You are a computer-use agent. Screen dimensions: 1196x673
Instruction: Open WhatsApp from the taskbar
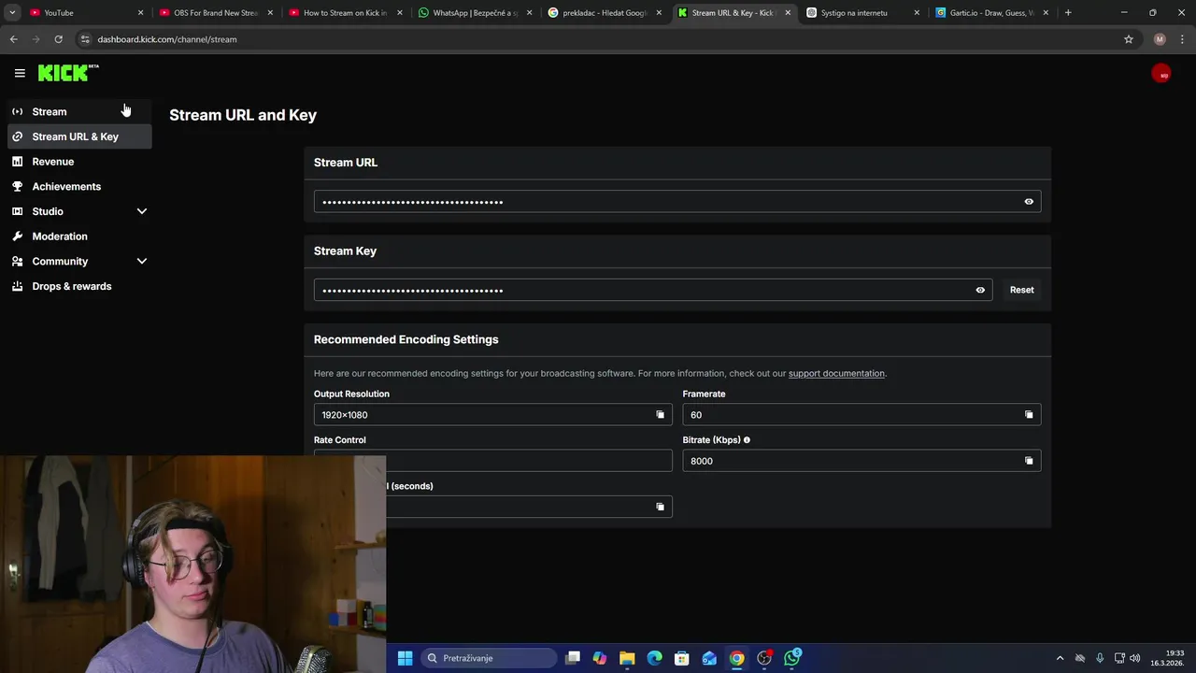tap(792, 658)
